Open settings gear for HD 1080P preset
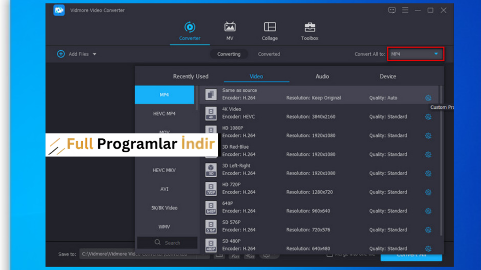Screen dimensions: 481x270 [x=428, y=135]
